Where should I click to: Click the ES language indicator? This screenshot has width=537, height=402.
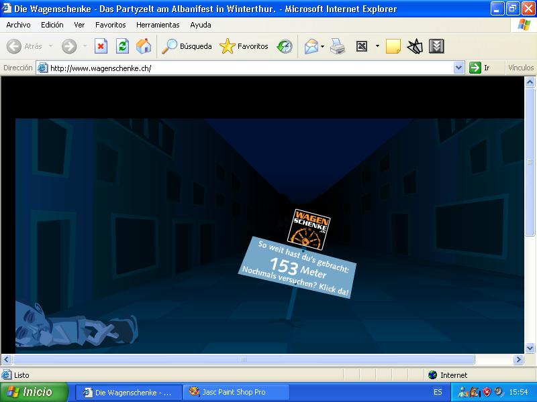[438, 392]
